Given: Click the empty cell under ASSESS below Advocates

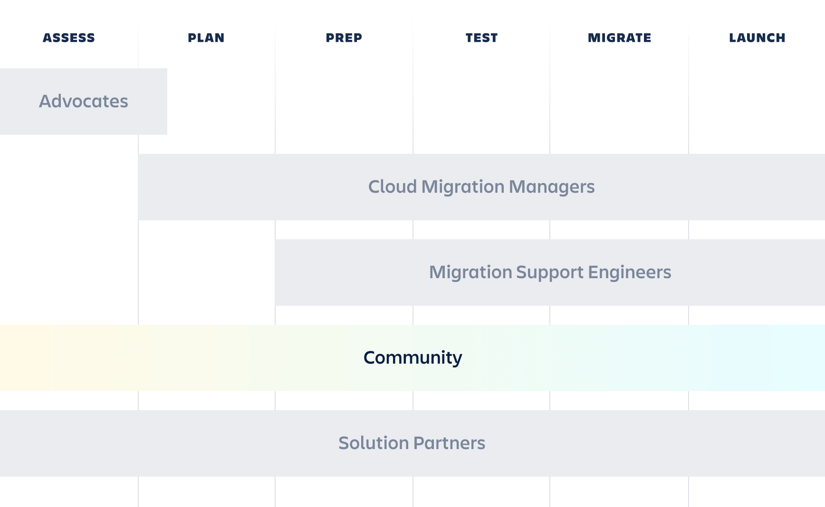Looking at the screenshot, I should coord(68,187).
